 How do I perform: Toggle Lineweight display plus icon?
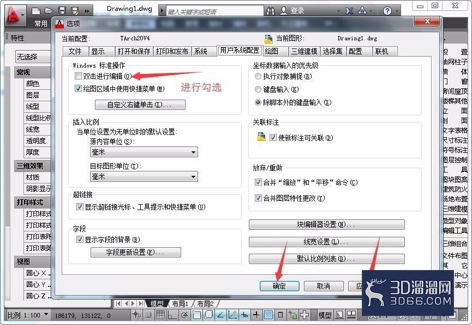256,315
